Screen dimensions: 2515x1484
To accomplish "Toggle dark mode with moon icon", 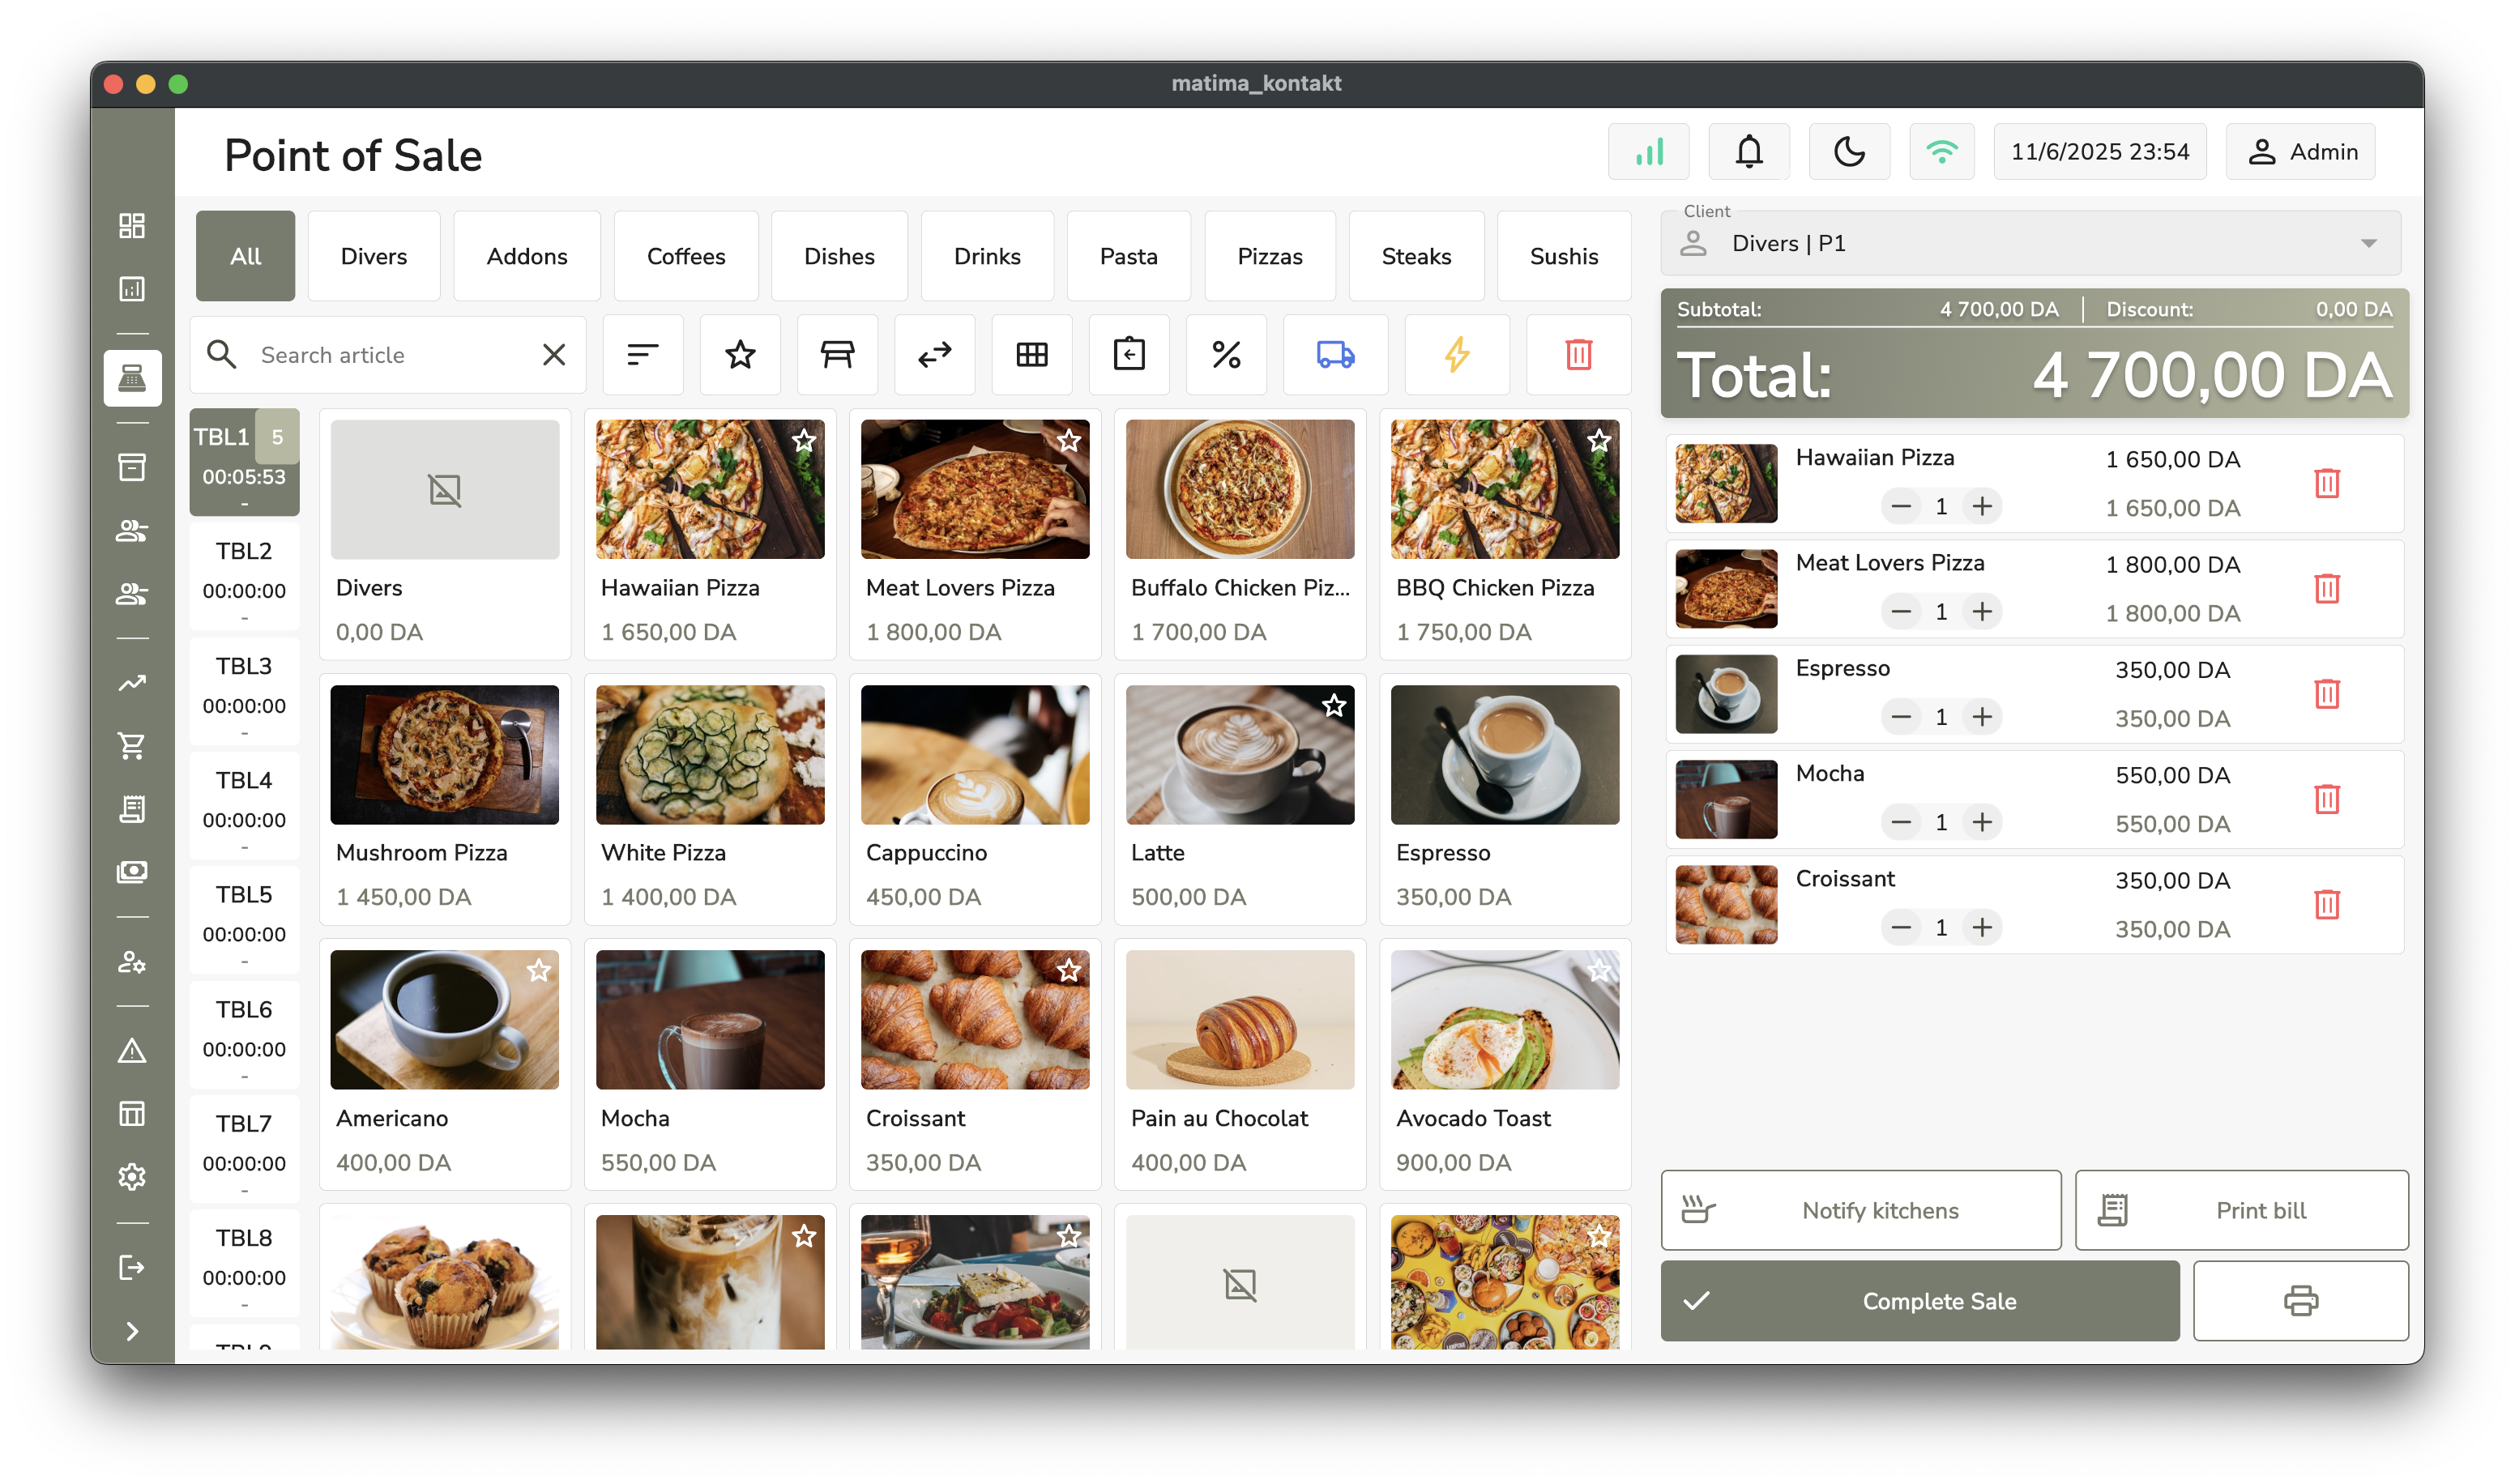I will (x=1849, y=152).
